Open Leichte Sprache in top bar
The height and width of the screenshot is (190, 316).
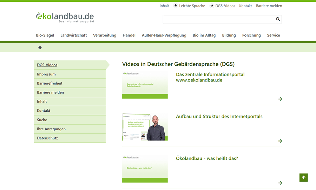coord(190,6)
